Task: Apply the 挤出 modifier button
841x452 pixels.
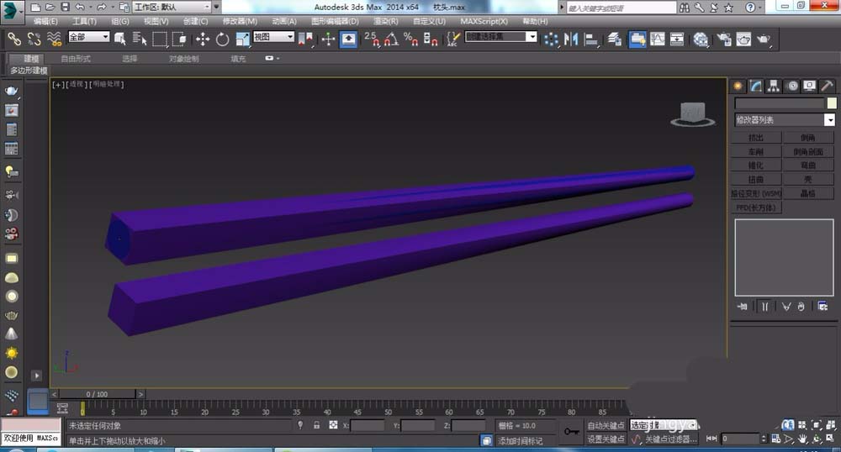Action: [756, 138]
